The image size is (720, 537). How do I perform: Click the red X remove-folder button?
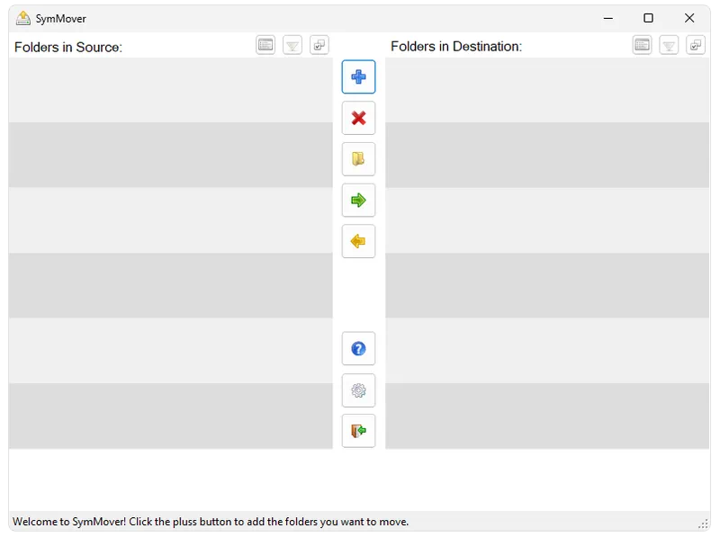point(358,118)
